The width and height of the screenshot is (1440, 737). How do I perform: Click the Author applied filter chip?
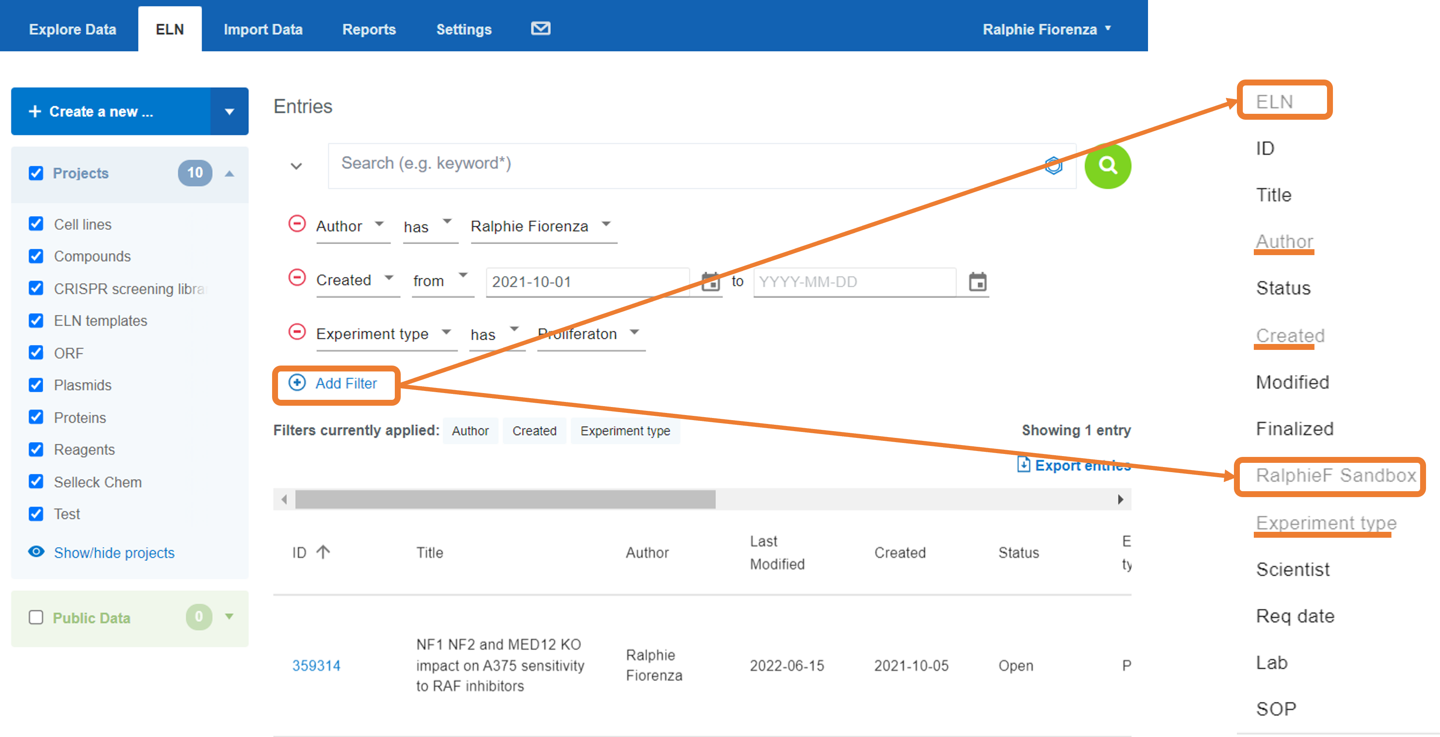click(x=470, y=431)
